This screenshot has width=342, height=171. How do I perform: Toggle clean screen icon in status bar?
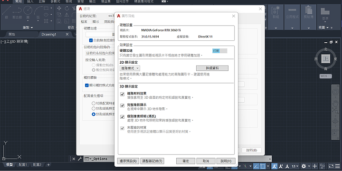pyautogui.click(x=331, y=166)
